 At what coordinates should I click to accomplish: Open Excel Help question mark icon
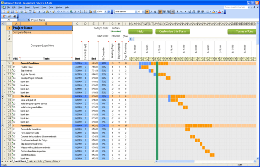109,12
